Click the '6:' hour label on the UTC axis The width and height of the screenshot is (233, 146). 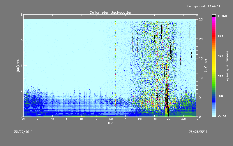[67, 119]
